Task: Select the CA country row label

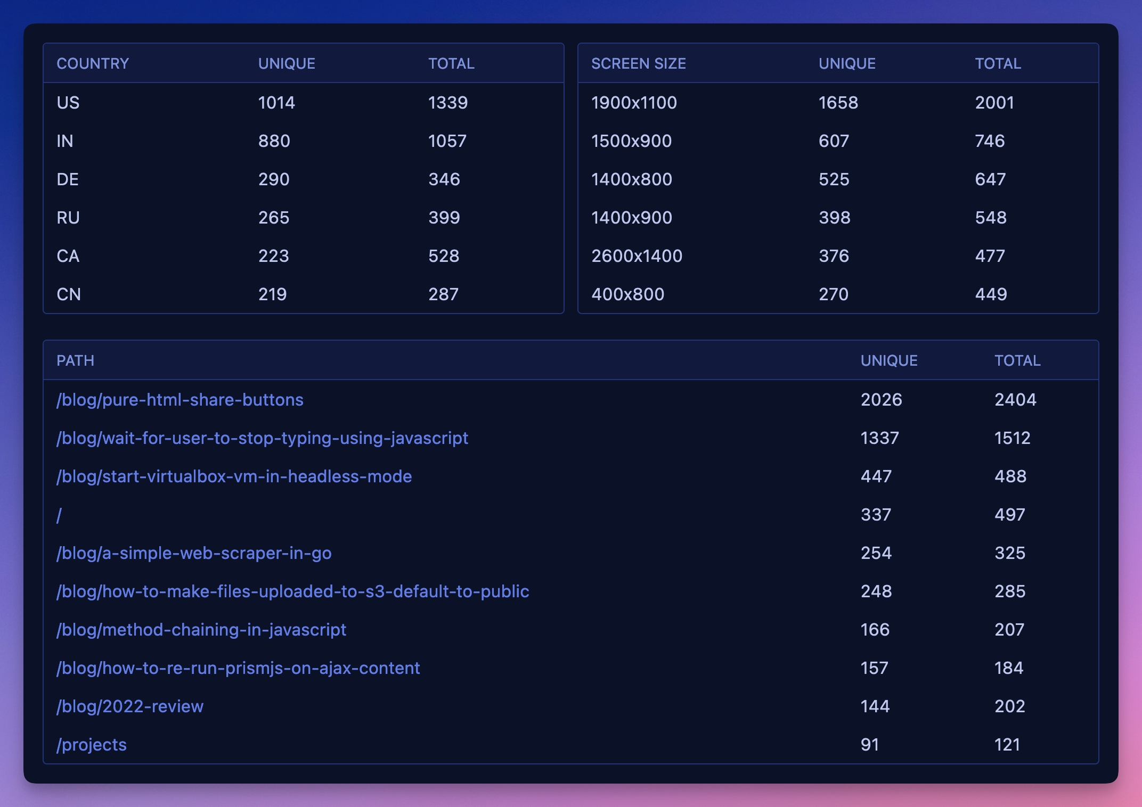Action: 68,256
